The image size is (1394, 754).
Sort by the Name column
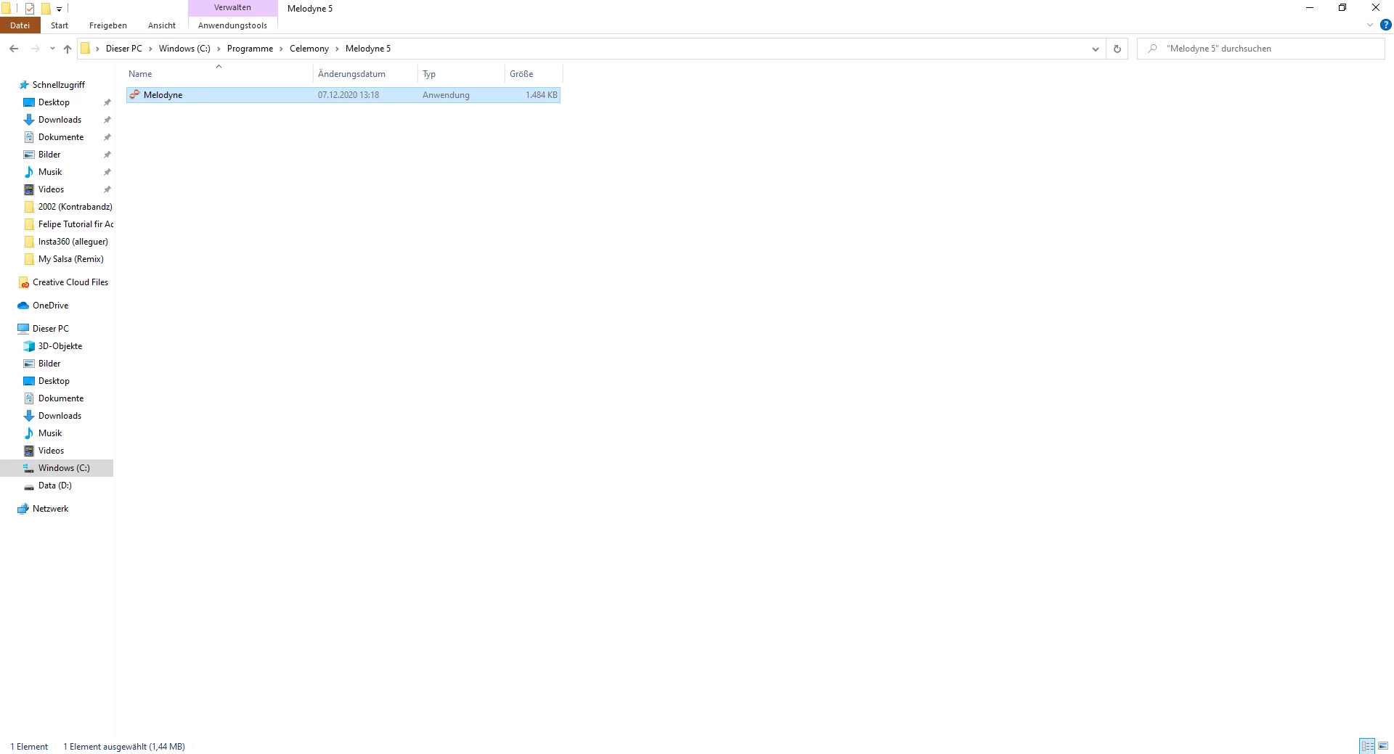point(219,74)
